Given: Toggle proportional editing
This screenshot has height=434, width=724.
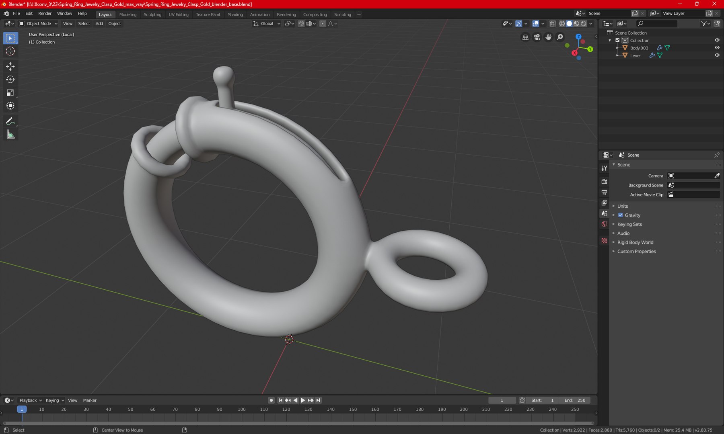Looking at the screenshot, I should (x=323, y=24).
